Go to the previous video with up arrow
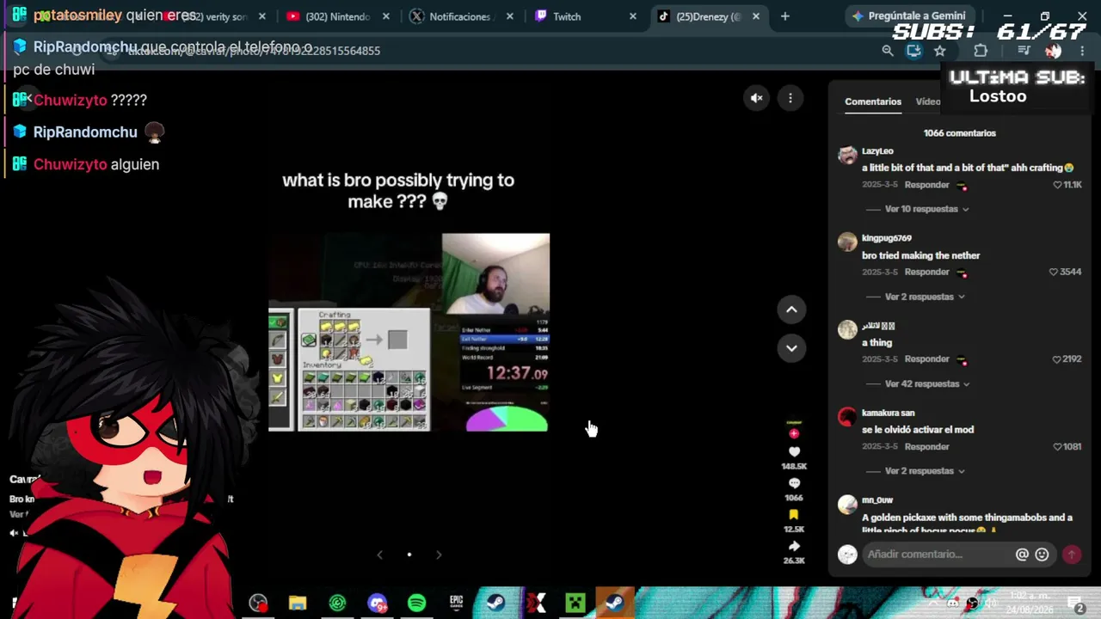The image size is (1101, 619). tap(791, 309)
